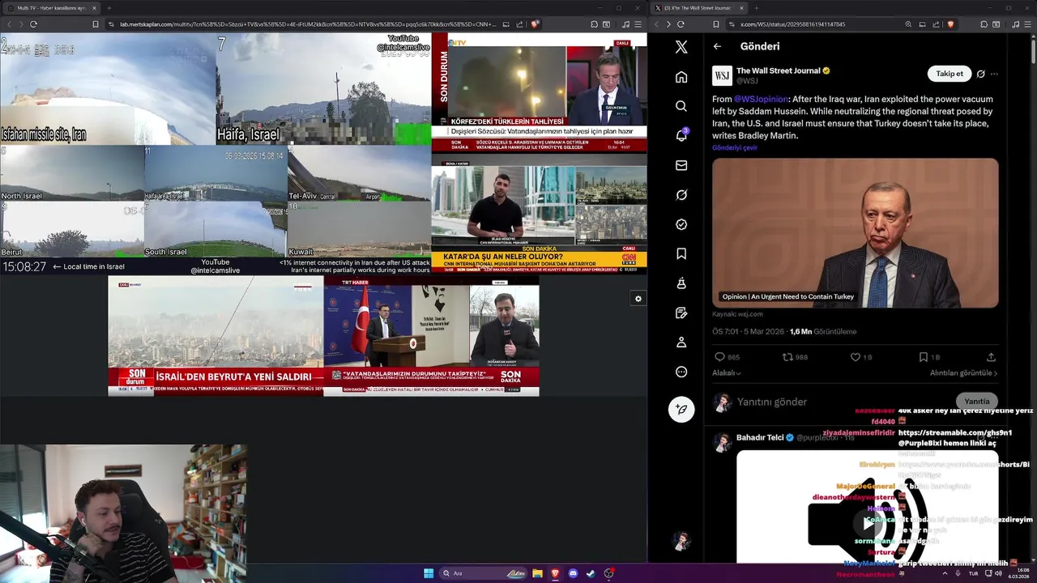Open Bookmarks icon in X sidebar
The height and width of the screenshot is (583, 1037).
681,254
